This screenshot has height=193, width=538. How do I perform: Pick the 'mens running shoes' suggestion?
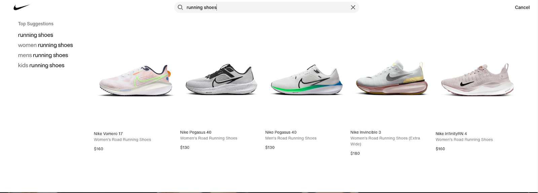click(43, 55)
